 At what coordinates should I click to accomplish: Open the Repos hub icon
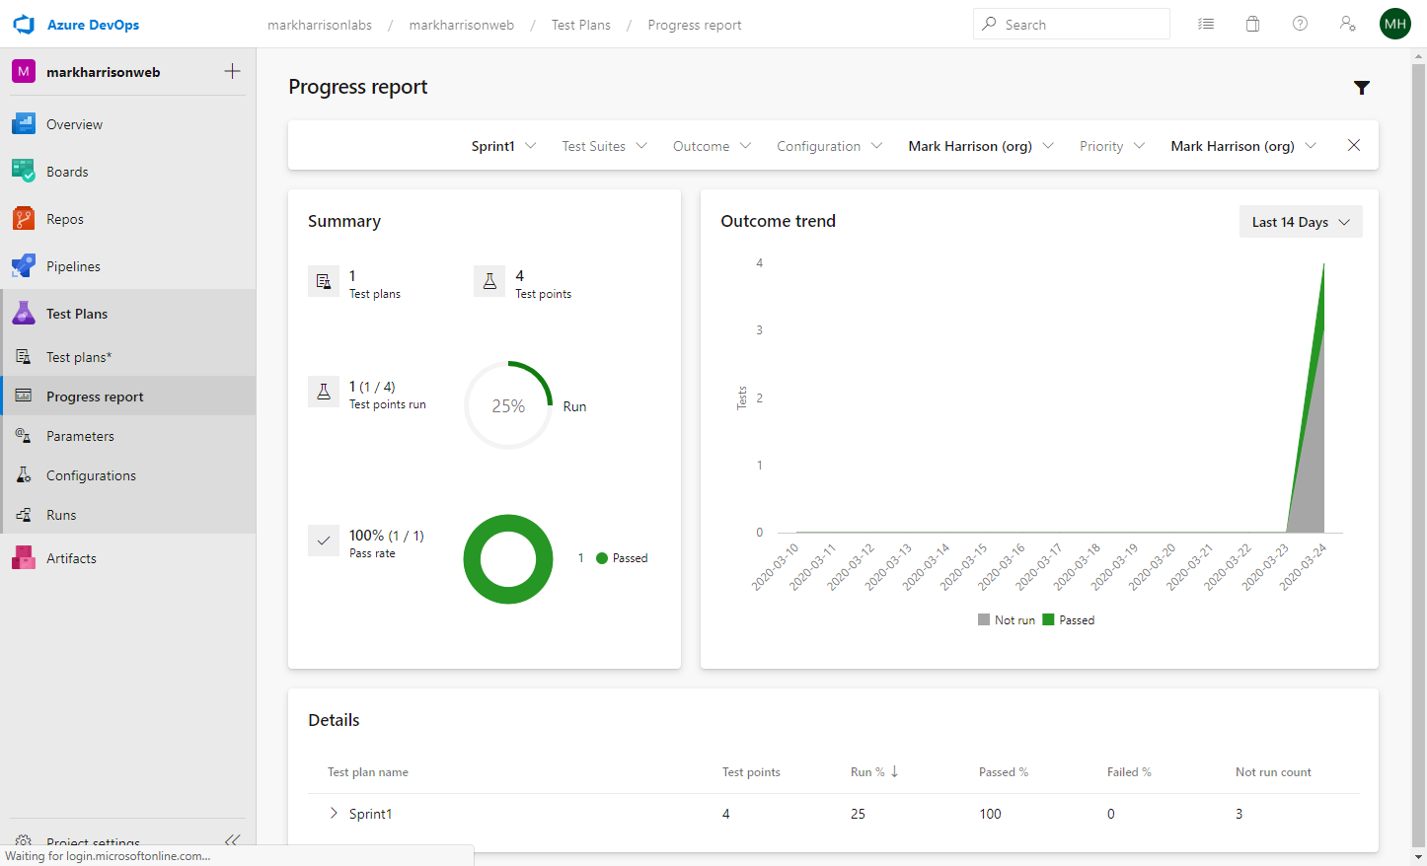pyautogui.click(x=24, y=219)
